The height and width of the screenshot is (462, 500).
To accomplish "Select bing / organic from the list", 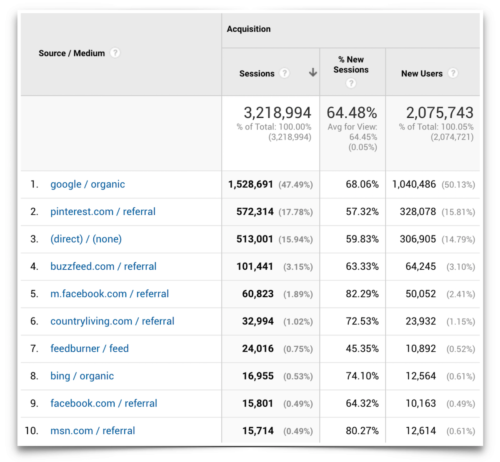I will 82,376.
